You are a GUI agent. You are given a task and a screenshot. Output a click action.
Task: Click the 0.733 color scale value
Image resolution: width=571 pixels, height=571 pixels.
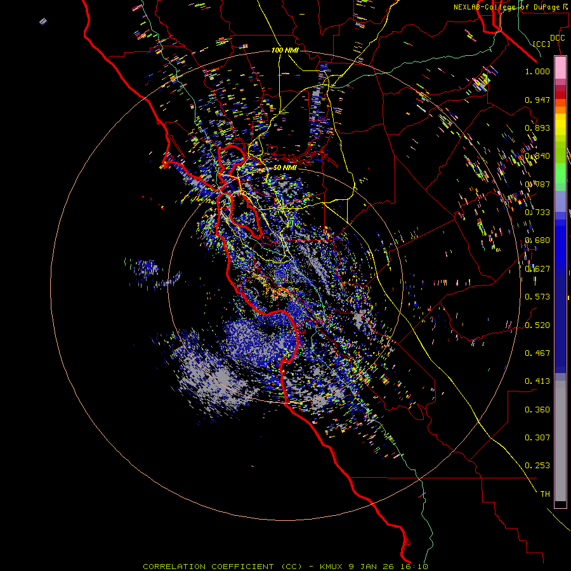pos(537,213)
